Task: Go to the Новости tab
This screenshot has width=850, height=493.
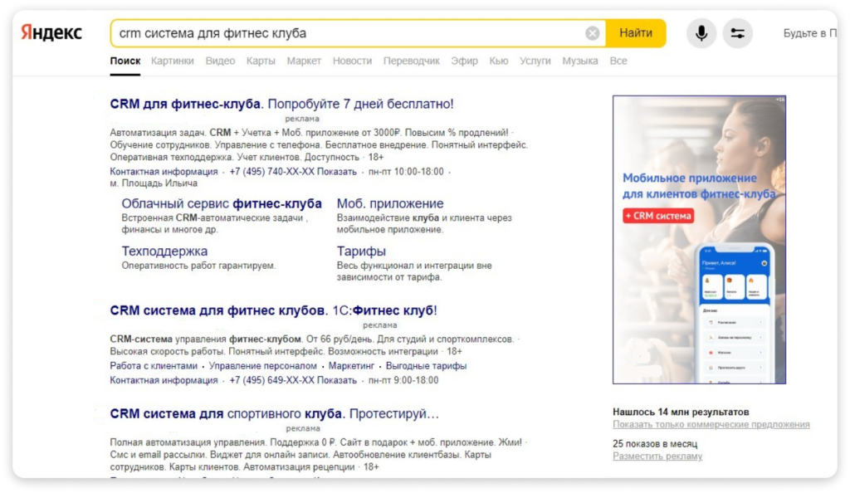Action: click(x=352, y=61)
